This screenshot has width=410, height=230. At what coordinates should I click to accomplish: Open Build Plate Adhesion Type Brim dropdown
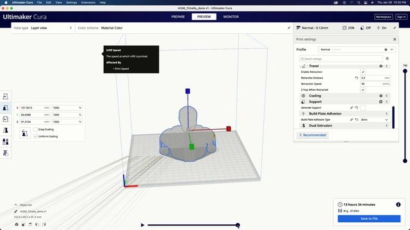(x=375, y=119)
